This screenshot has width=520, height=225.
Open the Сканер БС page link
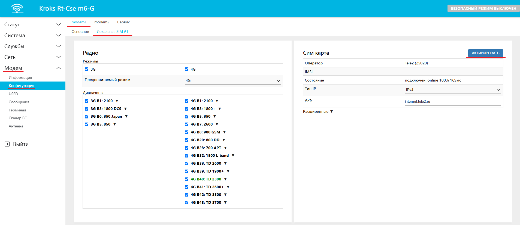[x=18, y=118]
